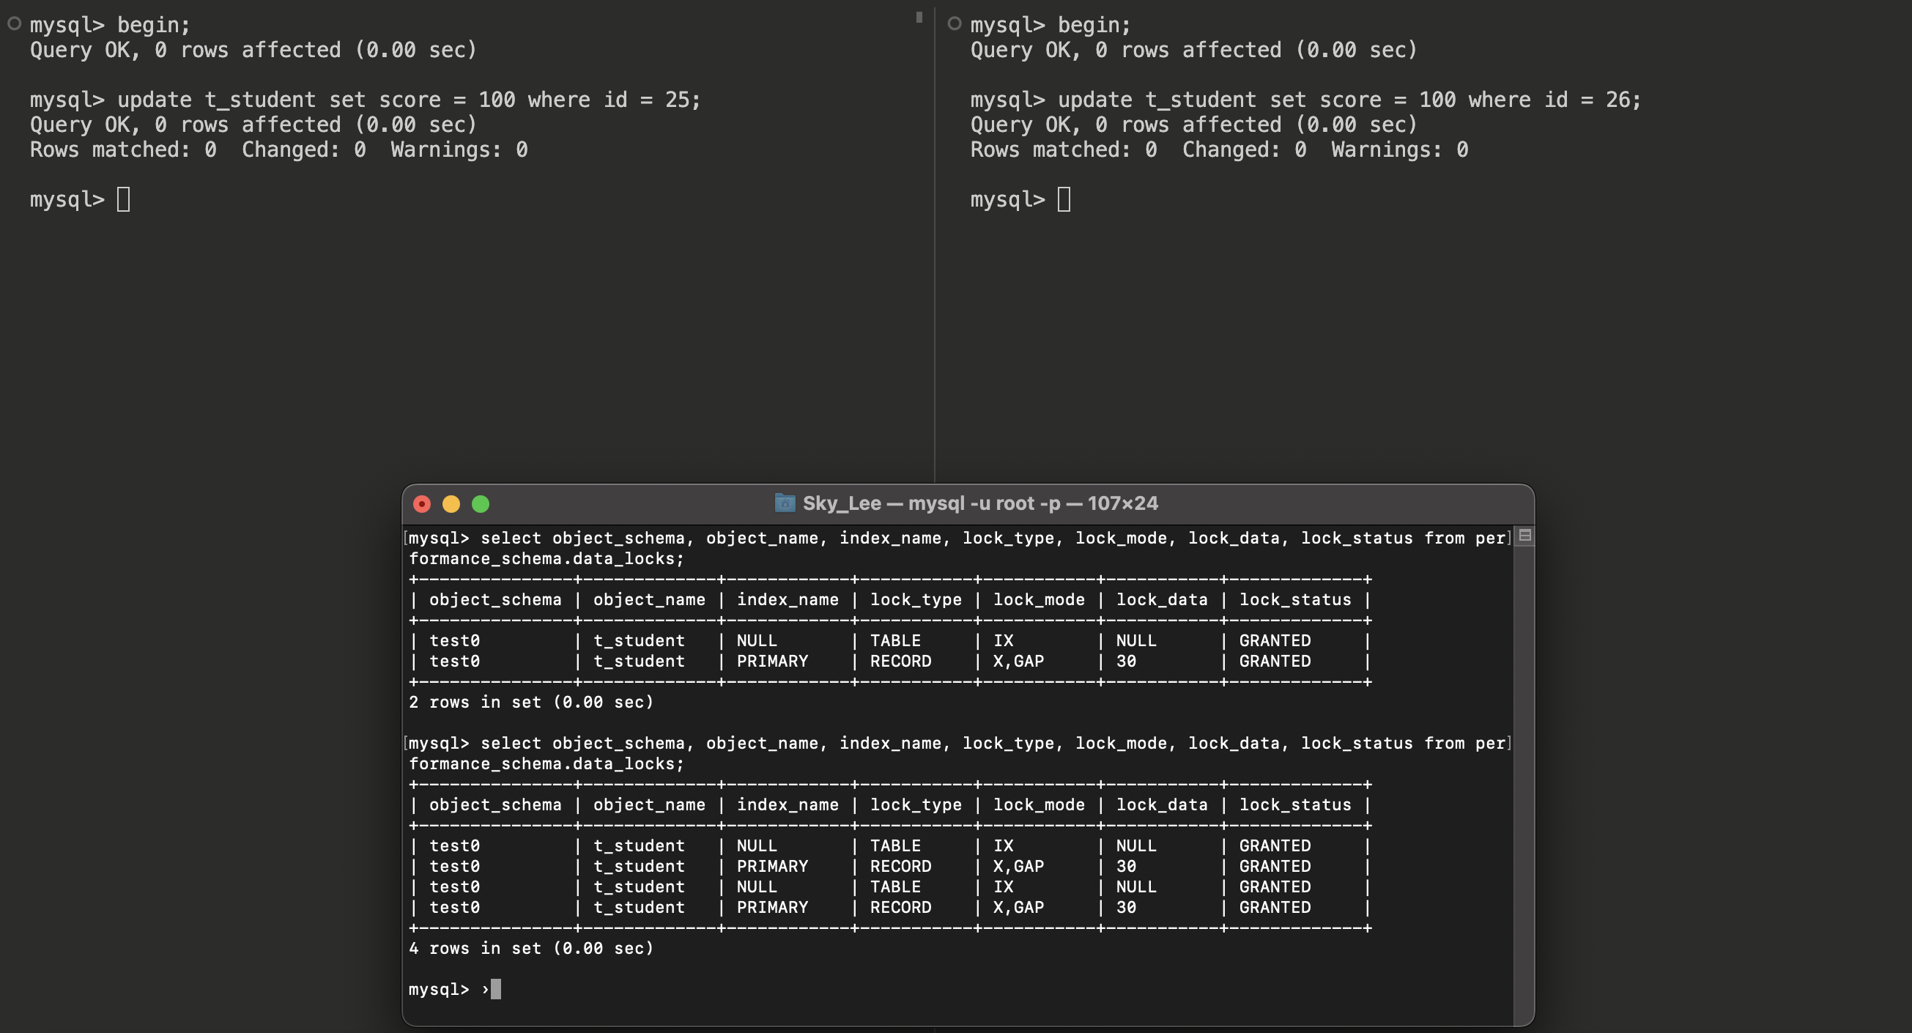Image resolution: width=1912 pixels, height=1033 pixels.
Task: Click the small gray marker atop pane divider
Action: tap(919, 16)
